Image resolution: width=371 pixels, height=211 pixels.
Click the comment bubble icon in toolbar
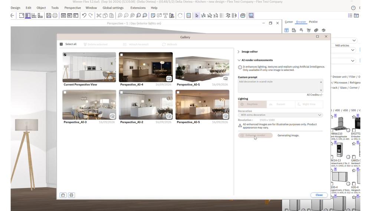tap(159, 16)
